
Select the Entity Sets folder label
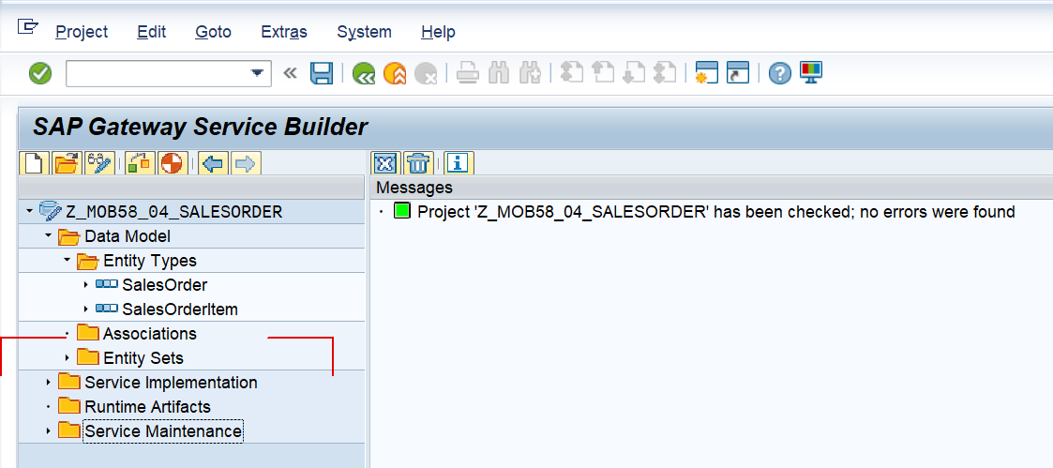(143, 358)
